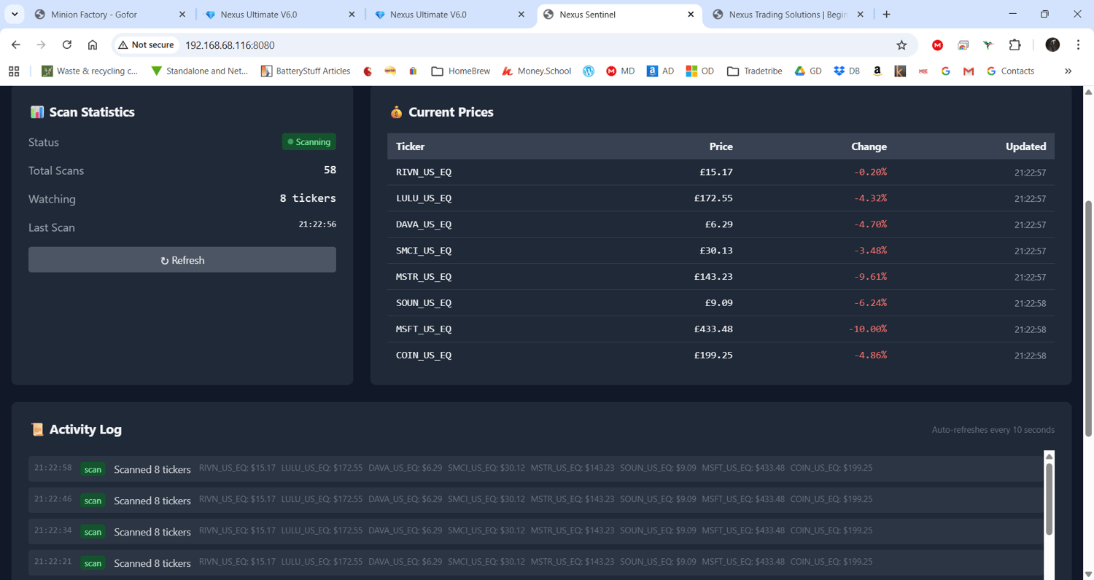
Task: Switch to the Minion Factory tab
Action: click(x=109, y=15)
